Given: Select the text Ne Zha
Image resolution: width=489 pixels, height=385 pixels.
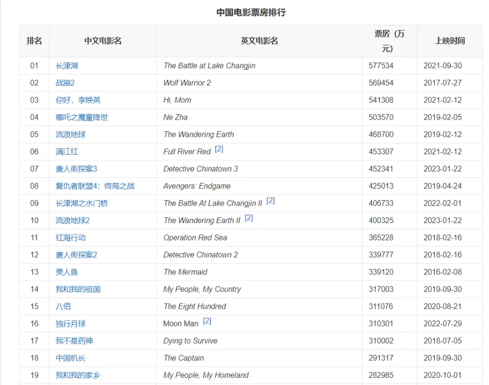Looking at the screenshot, I should click(x=176, y=117).
